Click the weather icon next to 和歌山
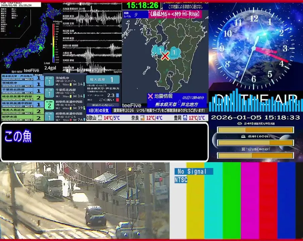 [x=100, y=117]
